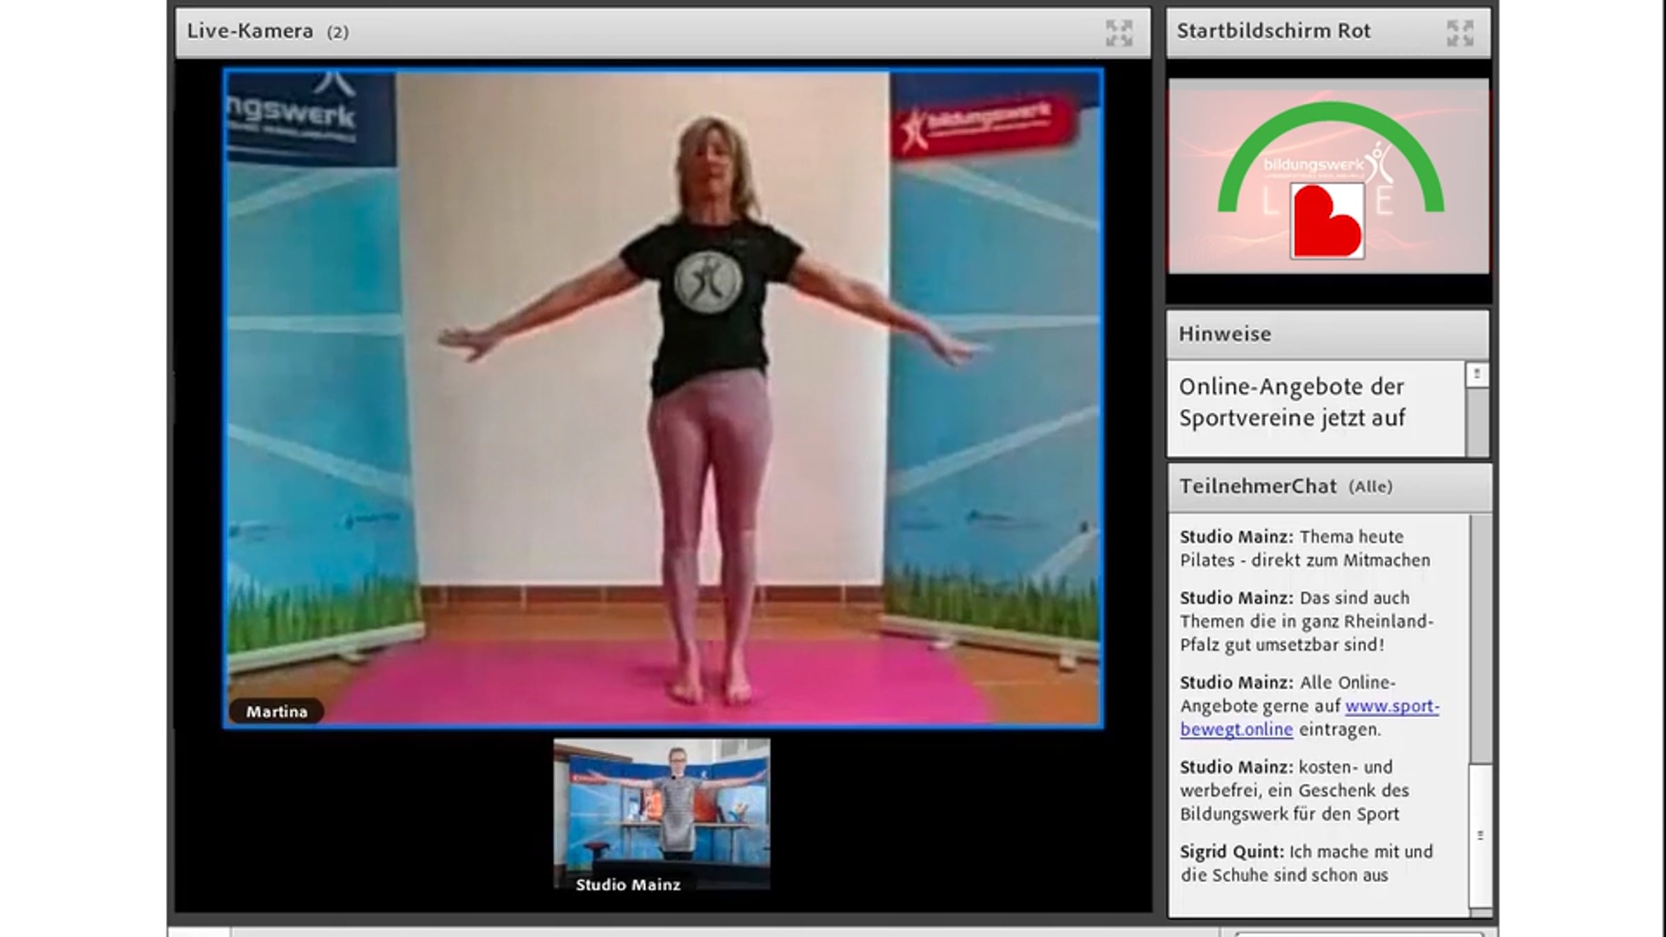Click the Martina name label on video

click(276, 711)
